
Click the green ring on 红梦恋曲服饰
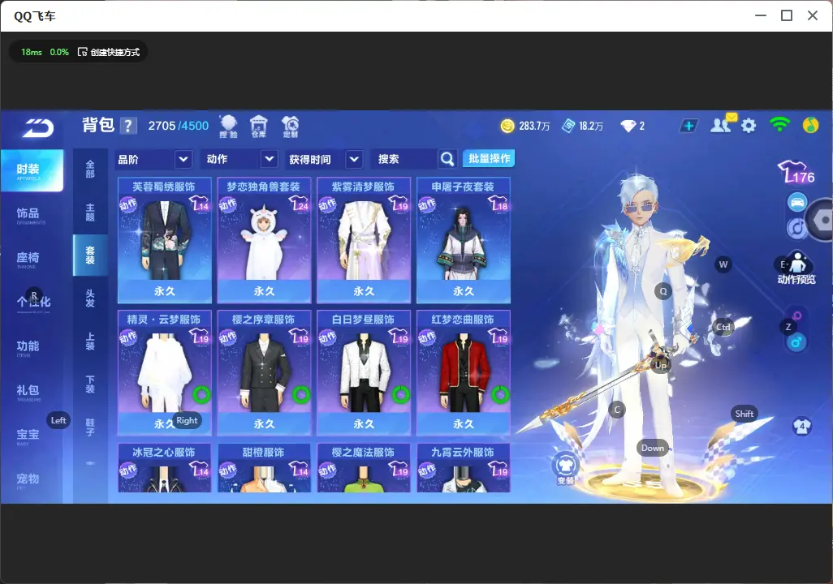click(500, 394)
